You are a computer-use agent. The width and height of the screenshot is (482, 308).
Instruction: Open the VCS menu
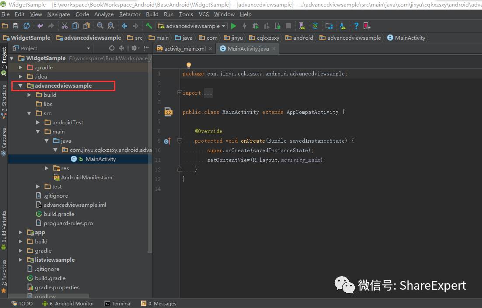[x=204, y=14]
